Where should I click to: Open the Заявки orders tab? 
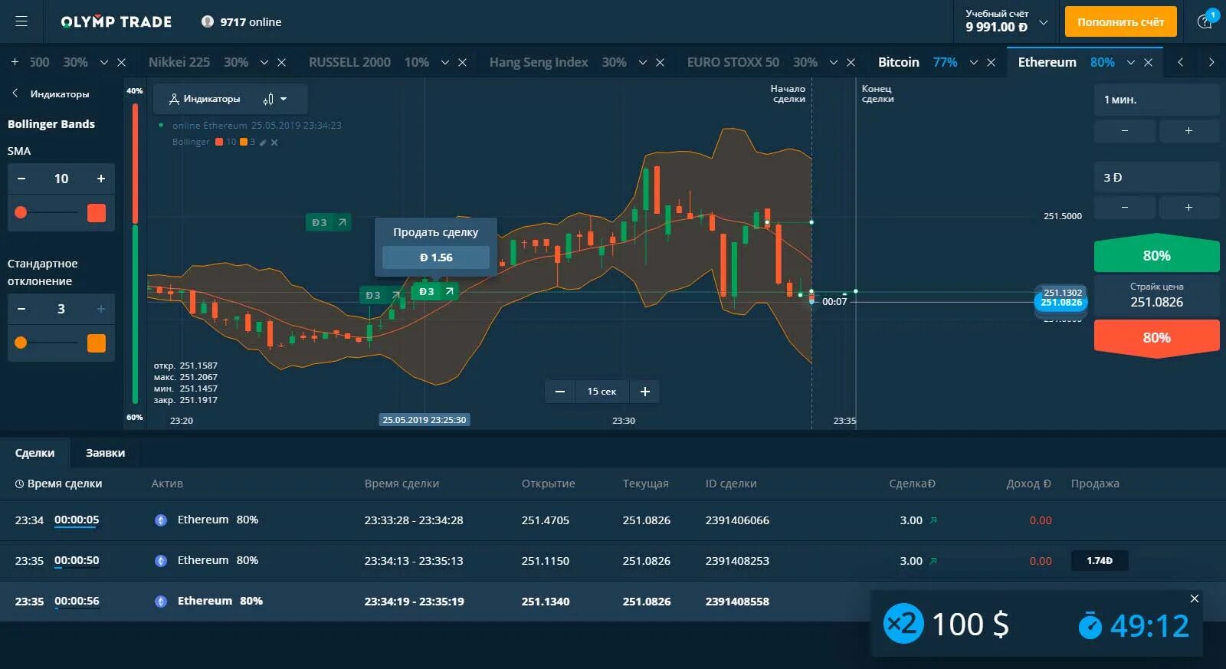[x=105, y=453]
